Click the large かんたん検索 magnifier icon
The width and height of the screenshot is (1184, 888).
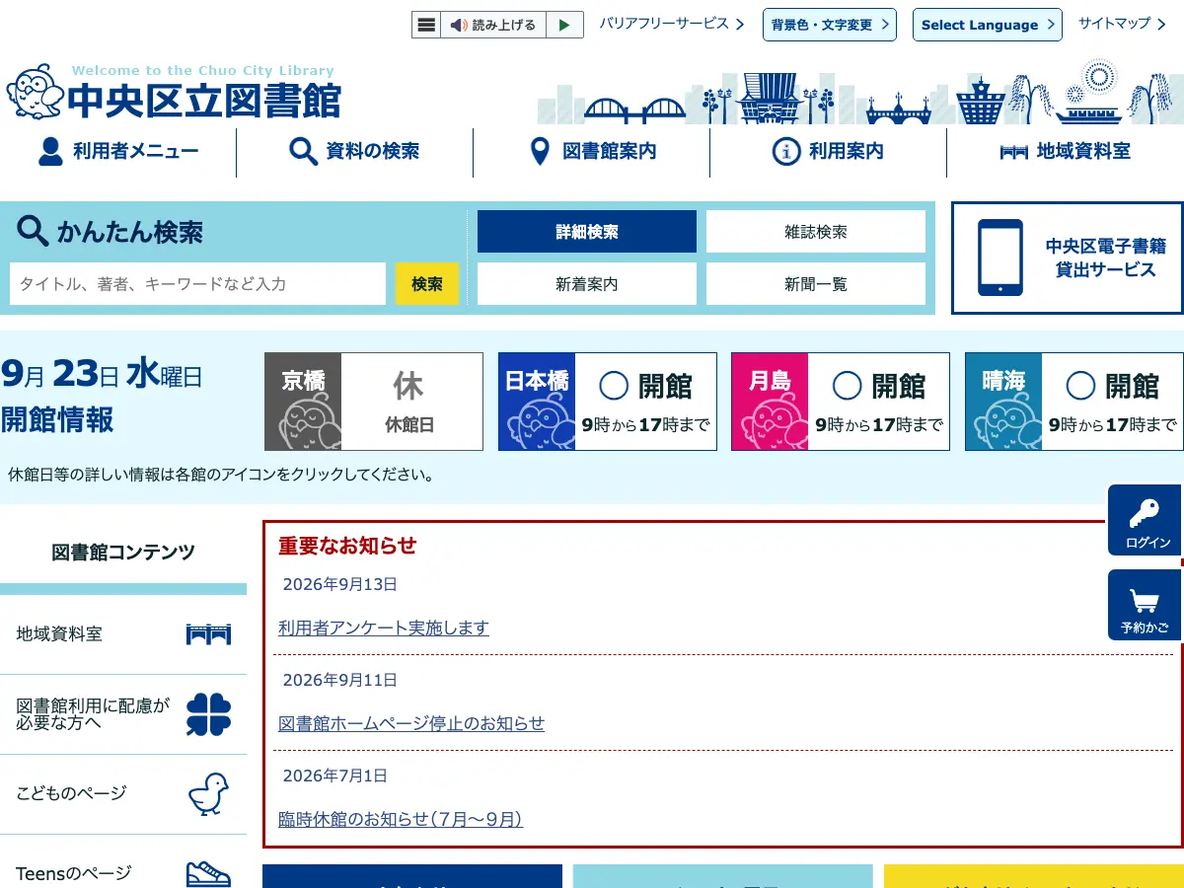(x=33, y=232)
